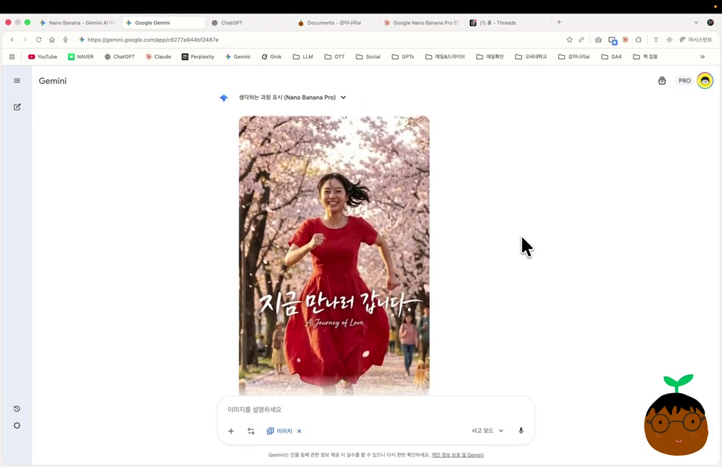Screen dimensions: 722x467
Task: Start a new chat with pencil icon
Action: [x=17, y=107]
